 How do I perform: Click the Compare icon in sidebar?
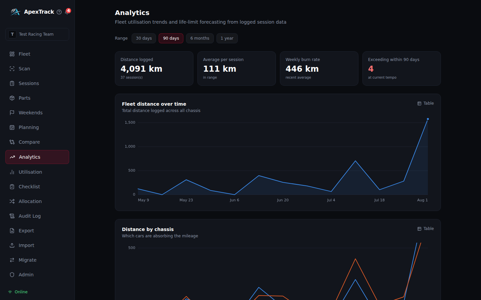[12, 142]
